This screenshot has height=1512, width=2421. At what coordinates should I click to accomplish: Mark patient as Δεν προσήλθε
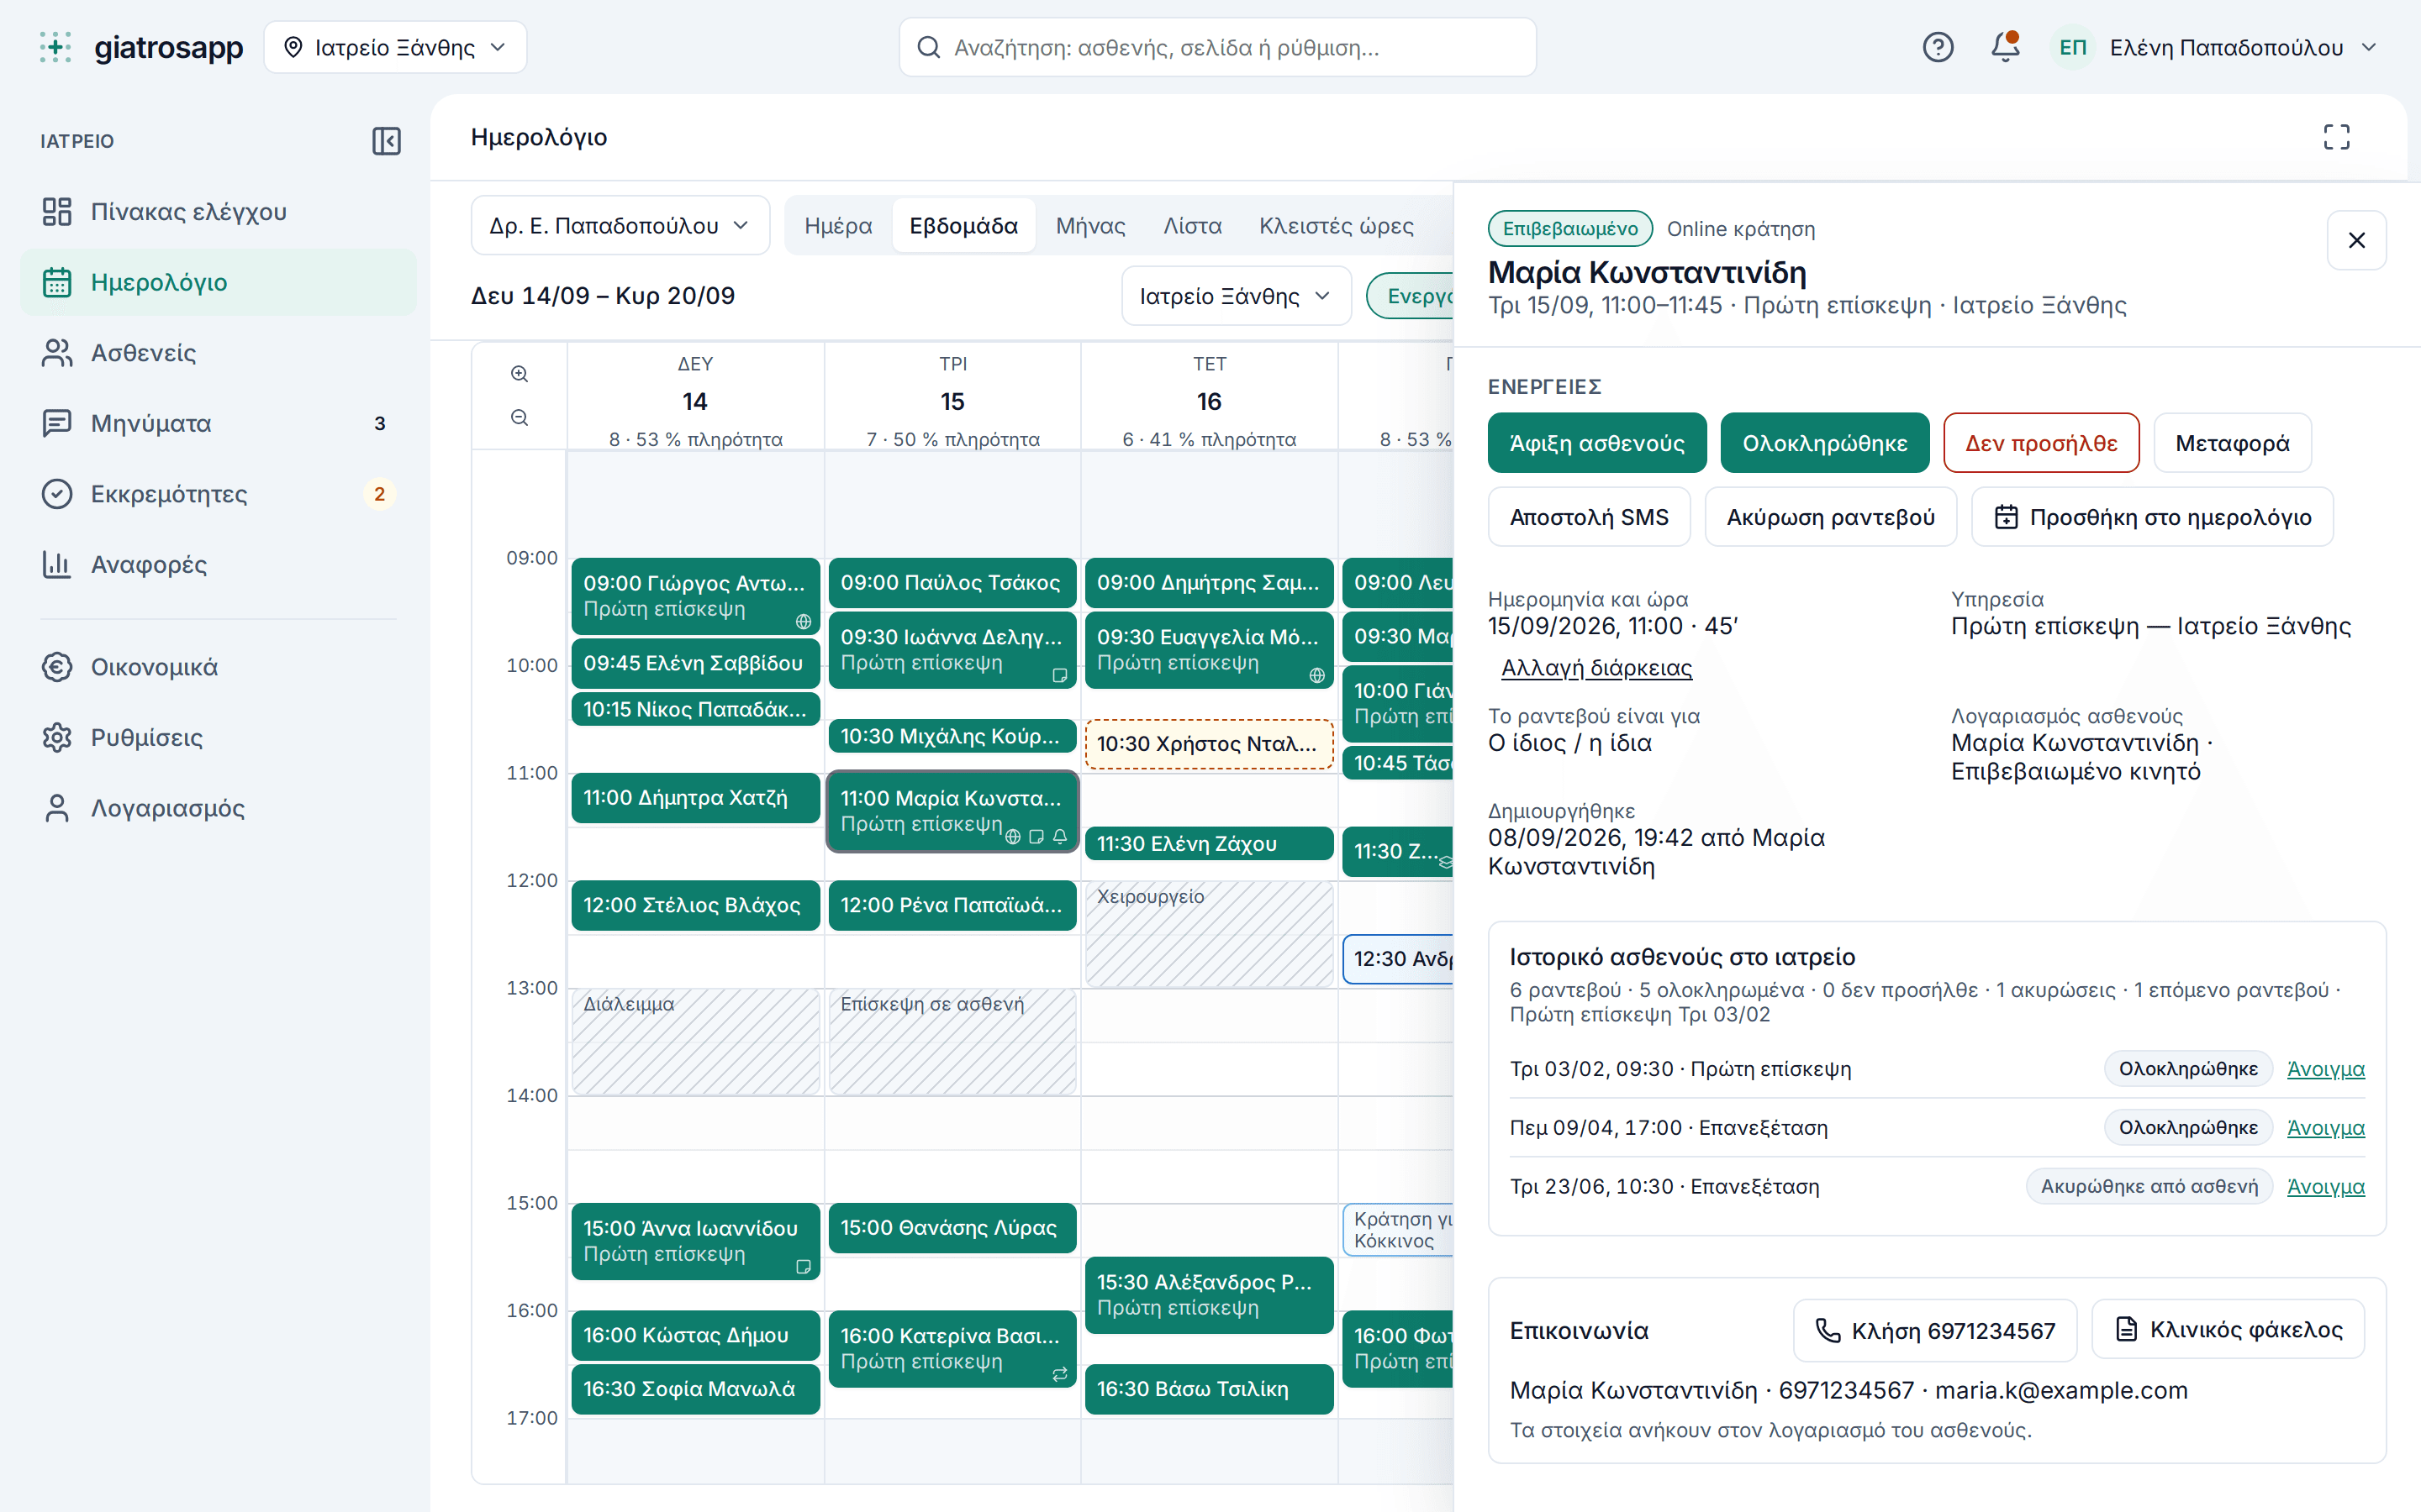(x=2041, y=443)
